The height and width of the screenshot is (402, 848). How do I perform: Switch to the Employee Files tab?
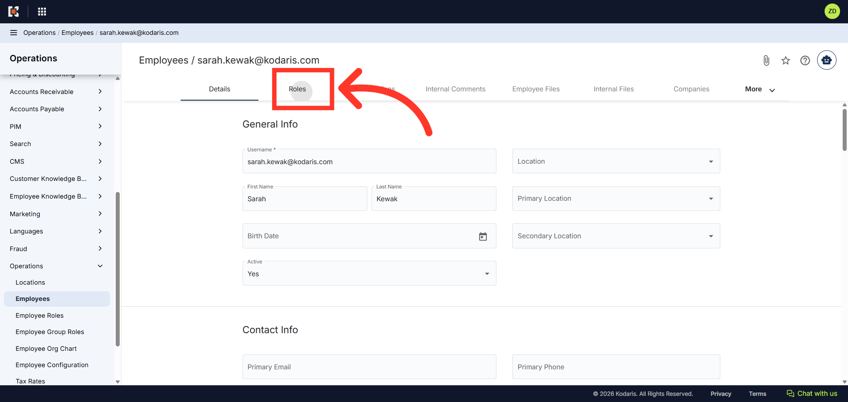click(536, 89)
